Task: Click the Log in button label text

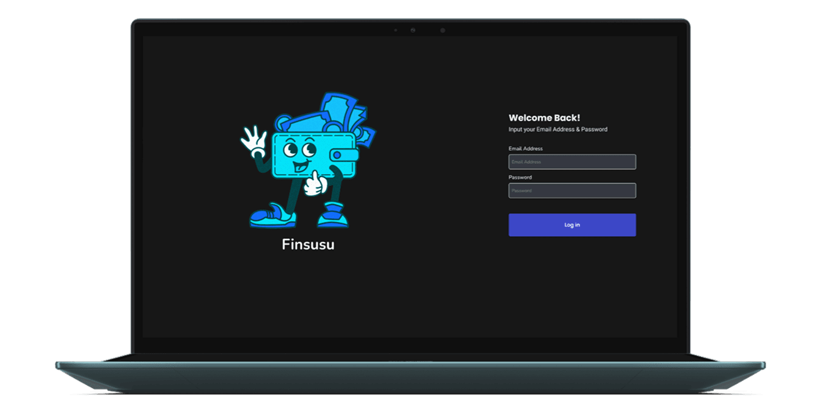Action: coord(572,224)
